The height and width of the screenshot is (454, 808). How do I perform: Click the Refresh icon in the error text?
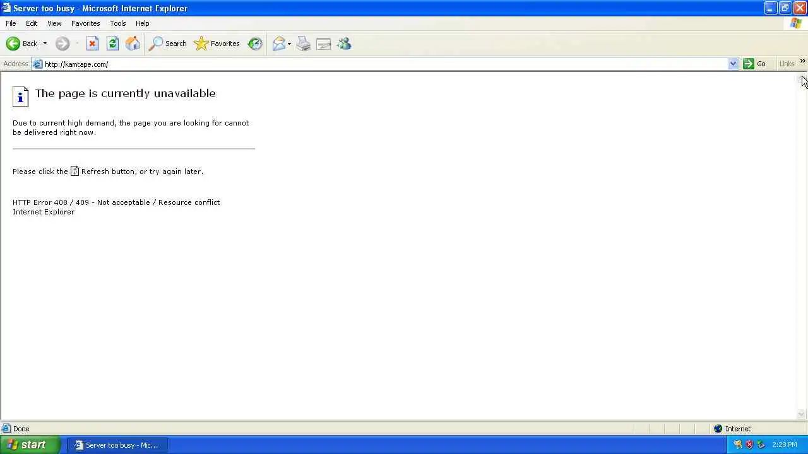[x=74, y=171]
